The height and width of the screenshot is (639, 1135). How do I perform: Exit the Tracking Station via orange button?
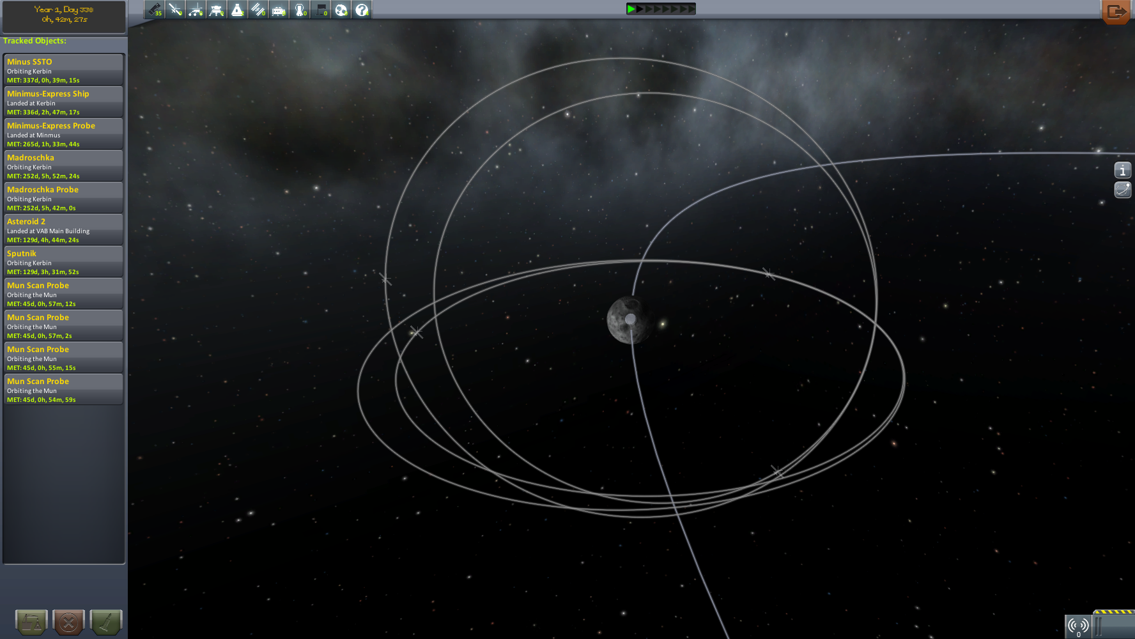[1116, 12]
